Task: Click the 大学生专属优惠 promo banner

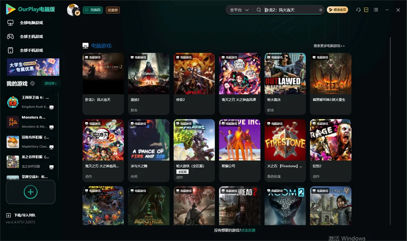Action: pos(33,67)
